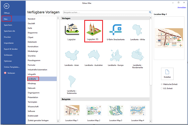This screenshot has width=188, height=125.
Task: Click the templates pane scrollbar thumb
Action: point(151,52)
